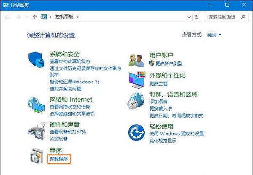253x175 pixels.
Task: Open 通过文件历史记录保存你的文件备份副本 link
Action: point(86,72)
